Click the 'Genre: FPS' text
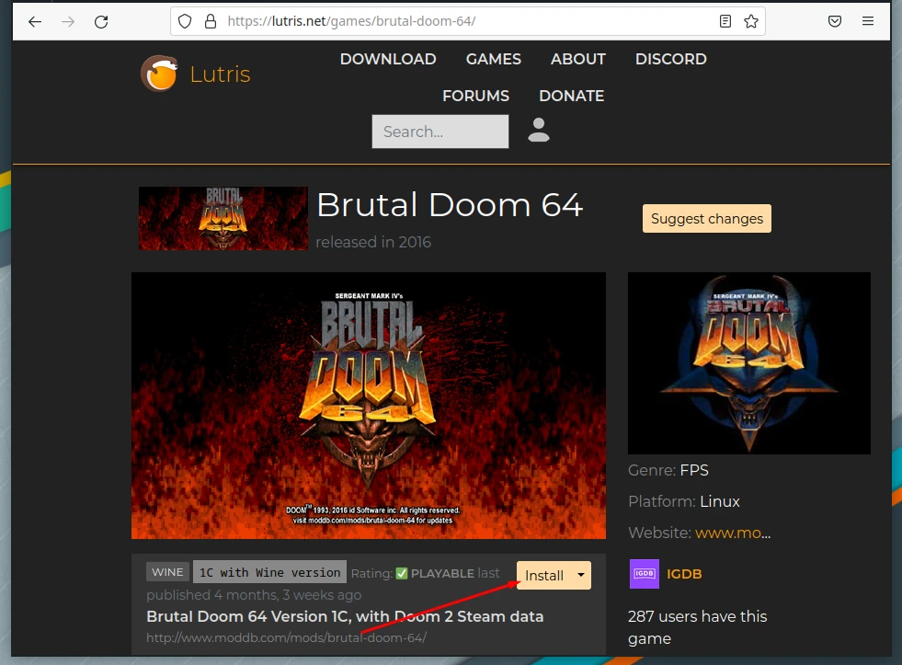 pos(668,471)
